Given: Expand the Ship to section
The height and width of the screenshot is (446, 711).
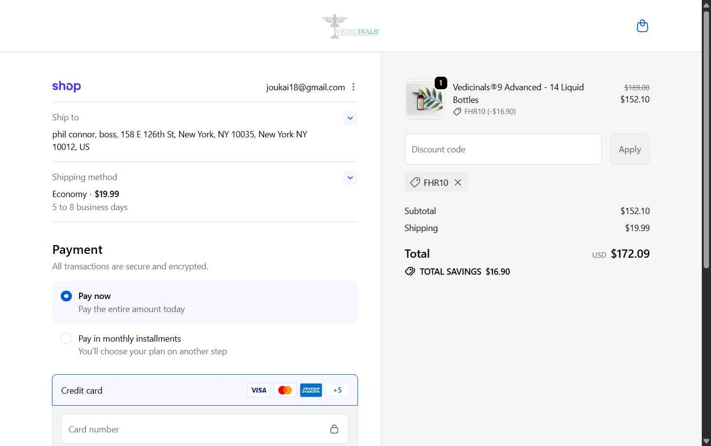Looking at the screenshot, I should (350, 118).
